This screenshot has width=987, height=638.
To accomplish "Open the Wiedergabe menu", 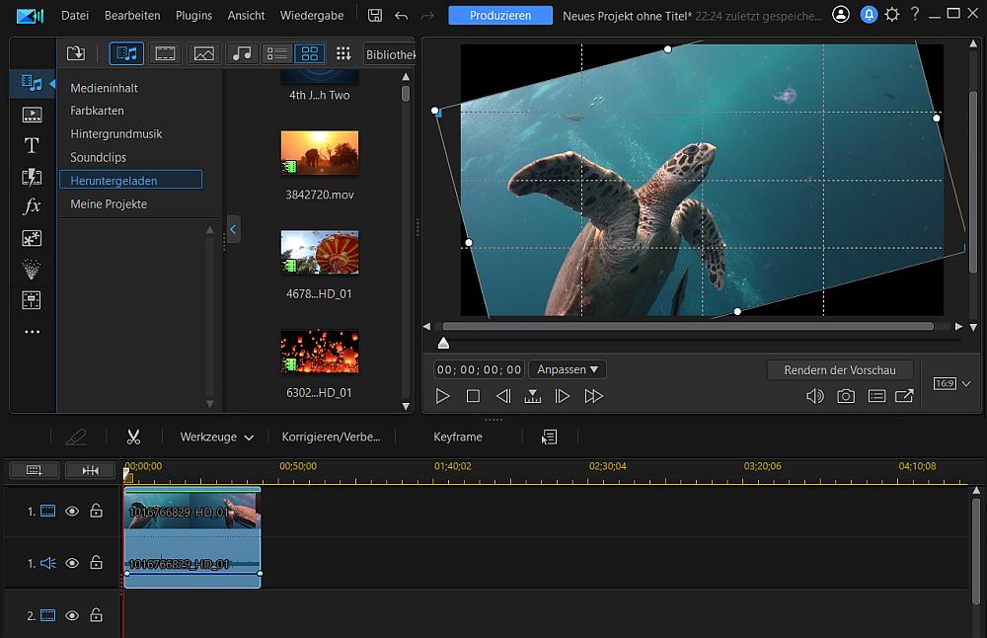I will coord(312,16).
